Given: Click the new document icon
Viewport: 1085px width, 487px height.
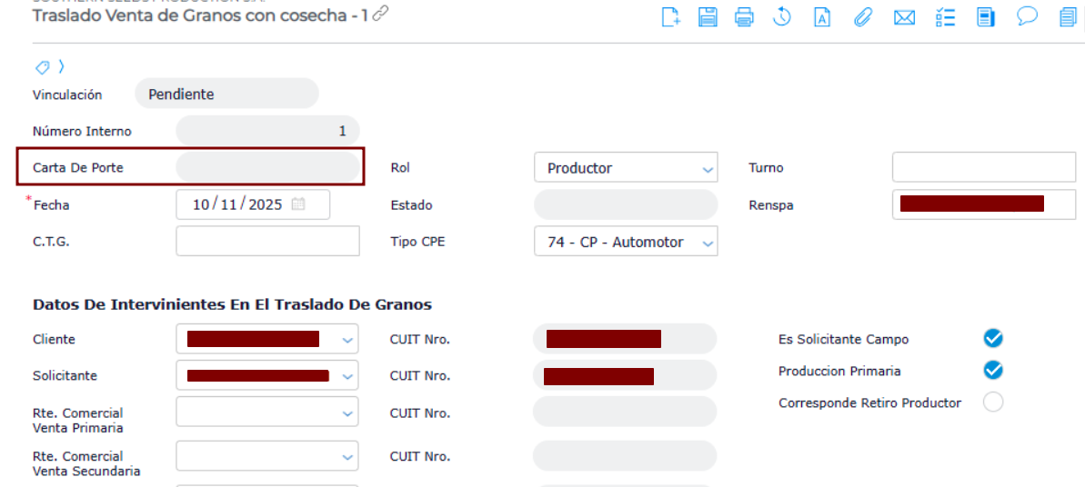Looking at the screenshot, I should pyautogui.click(x=671, y=16).
